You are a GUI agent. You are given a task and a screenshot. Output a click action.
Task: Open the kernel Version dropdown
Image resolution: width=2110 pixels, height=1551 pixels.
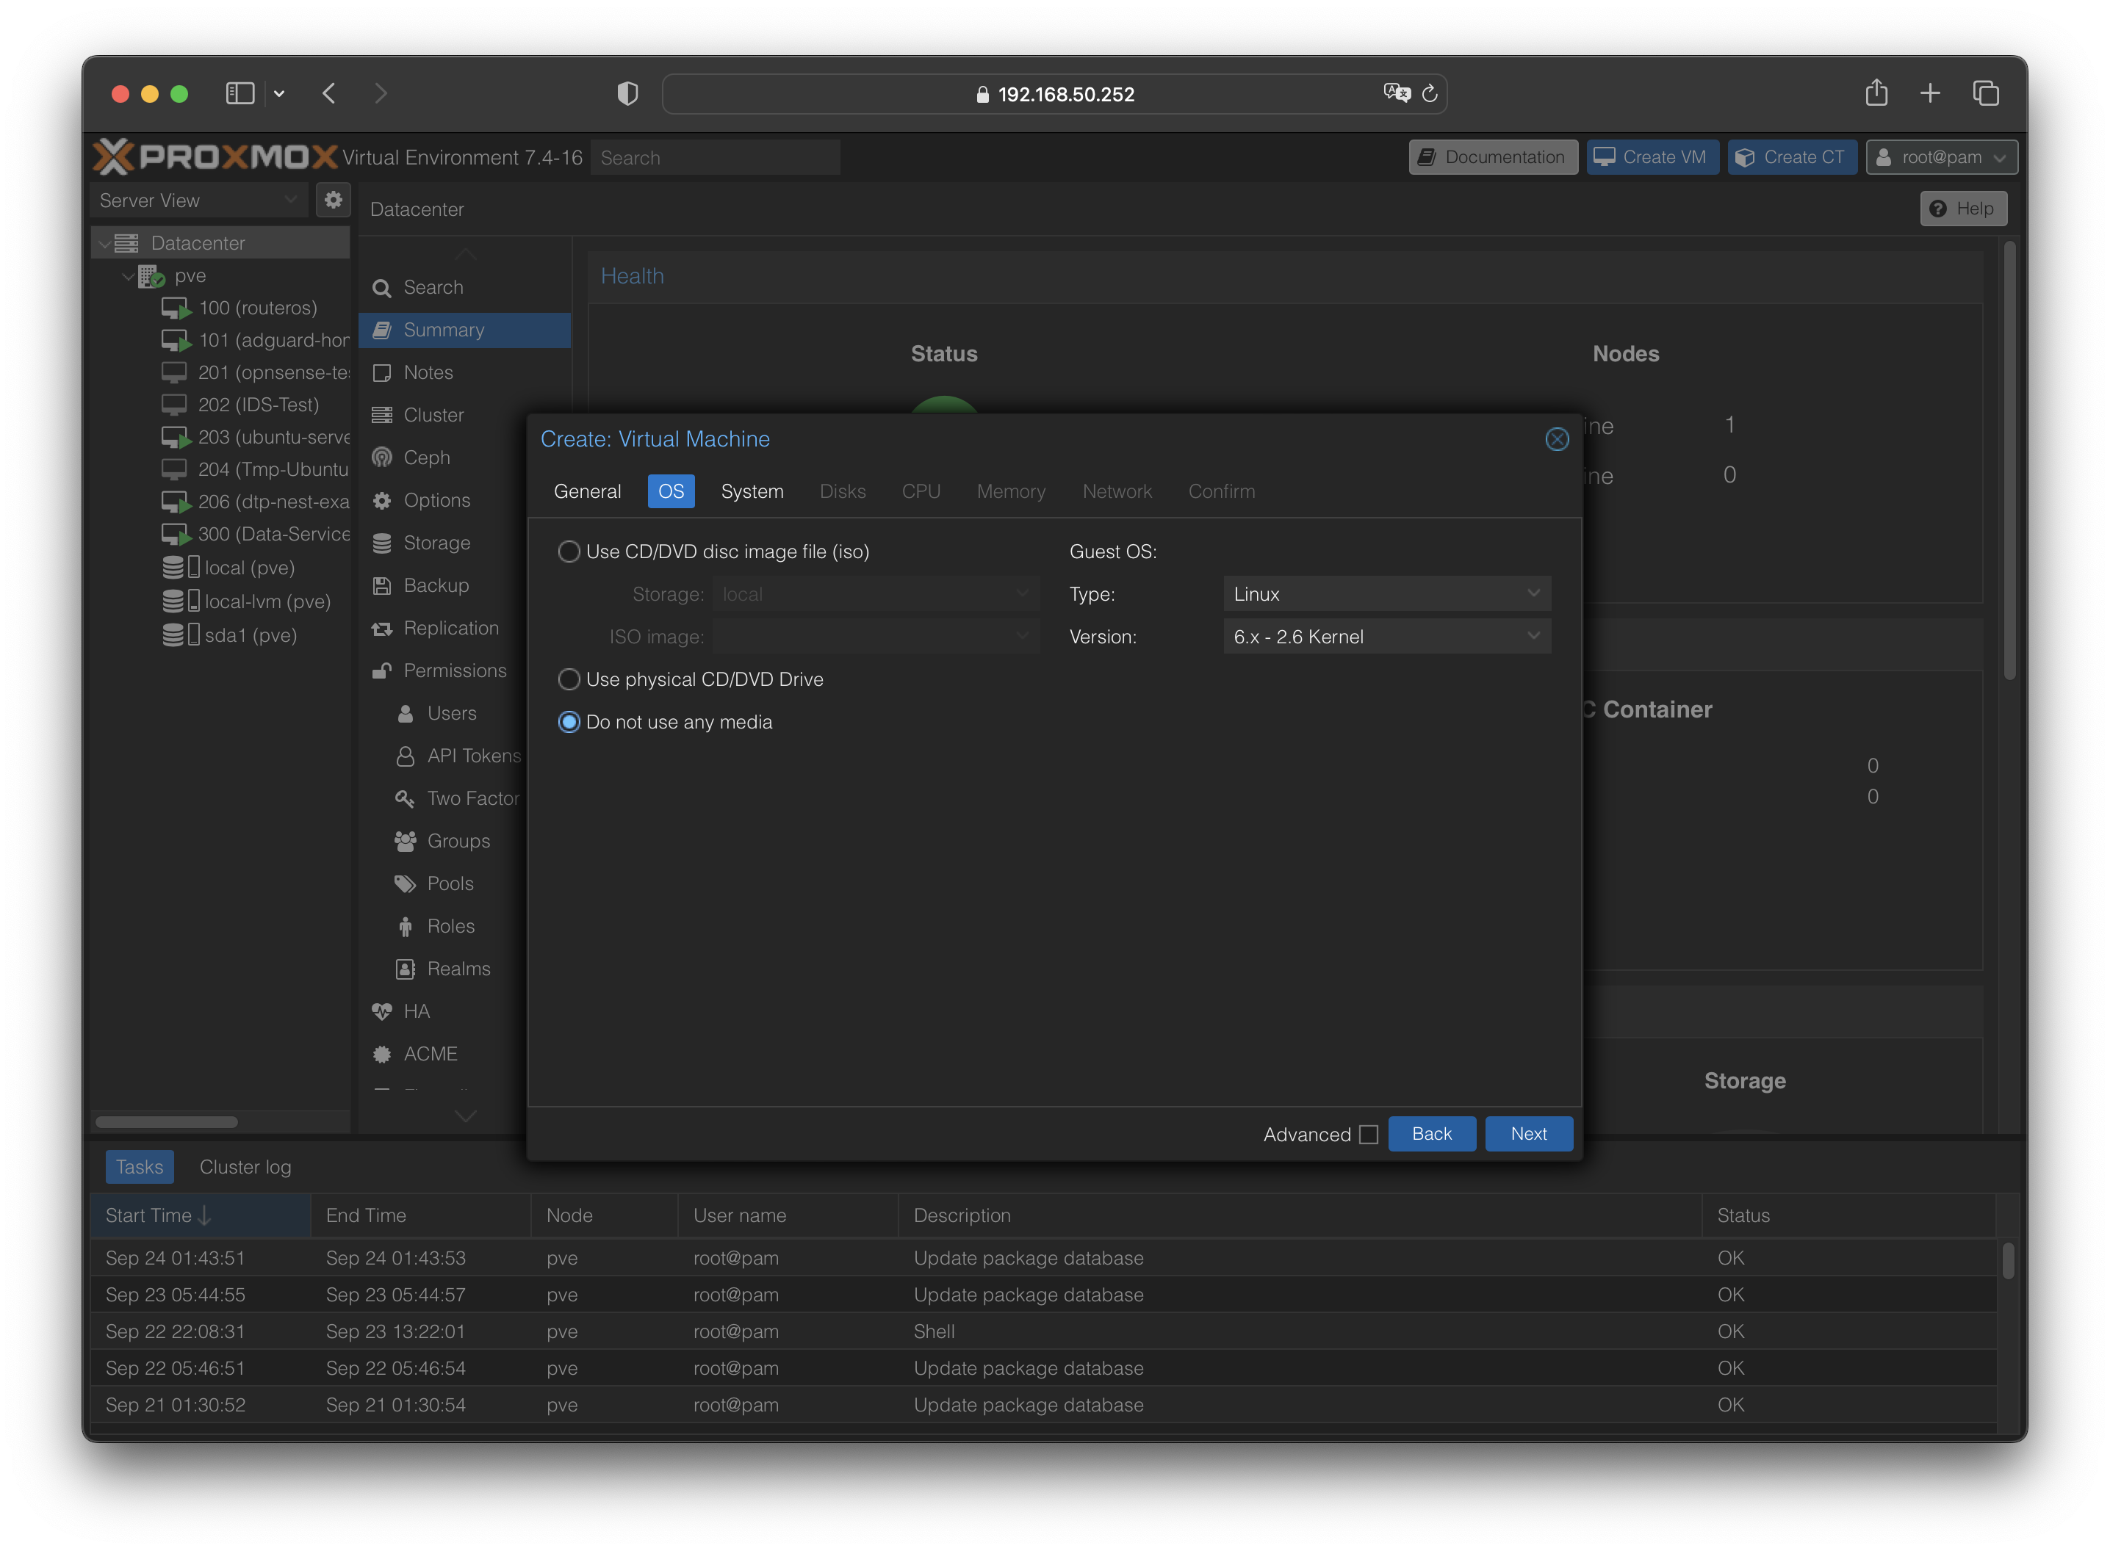(x=1386, y=637)
